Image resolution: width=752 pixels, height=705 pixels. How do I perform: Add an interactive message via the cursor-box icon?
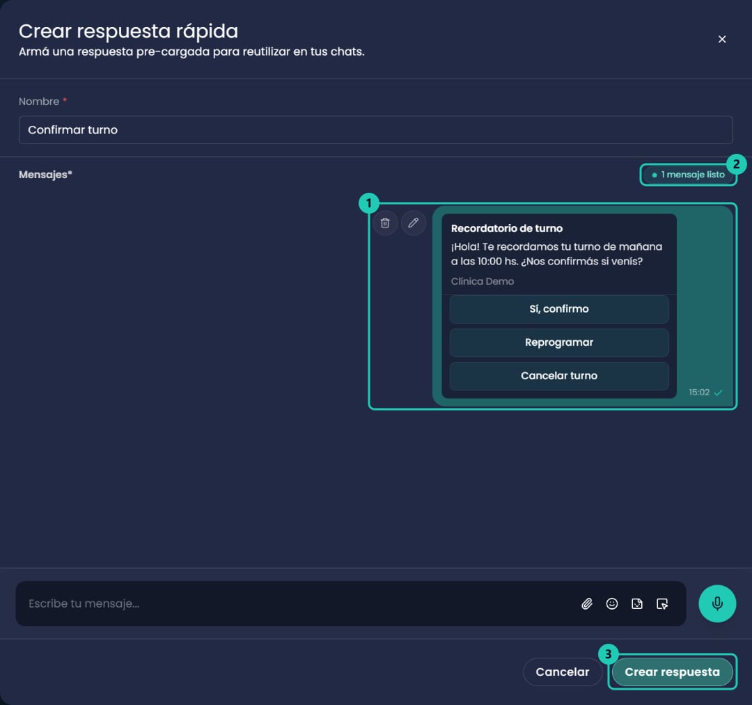click(x=662, y=604)
